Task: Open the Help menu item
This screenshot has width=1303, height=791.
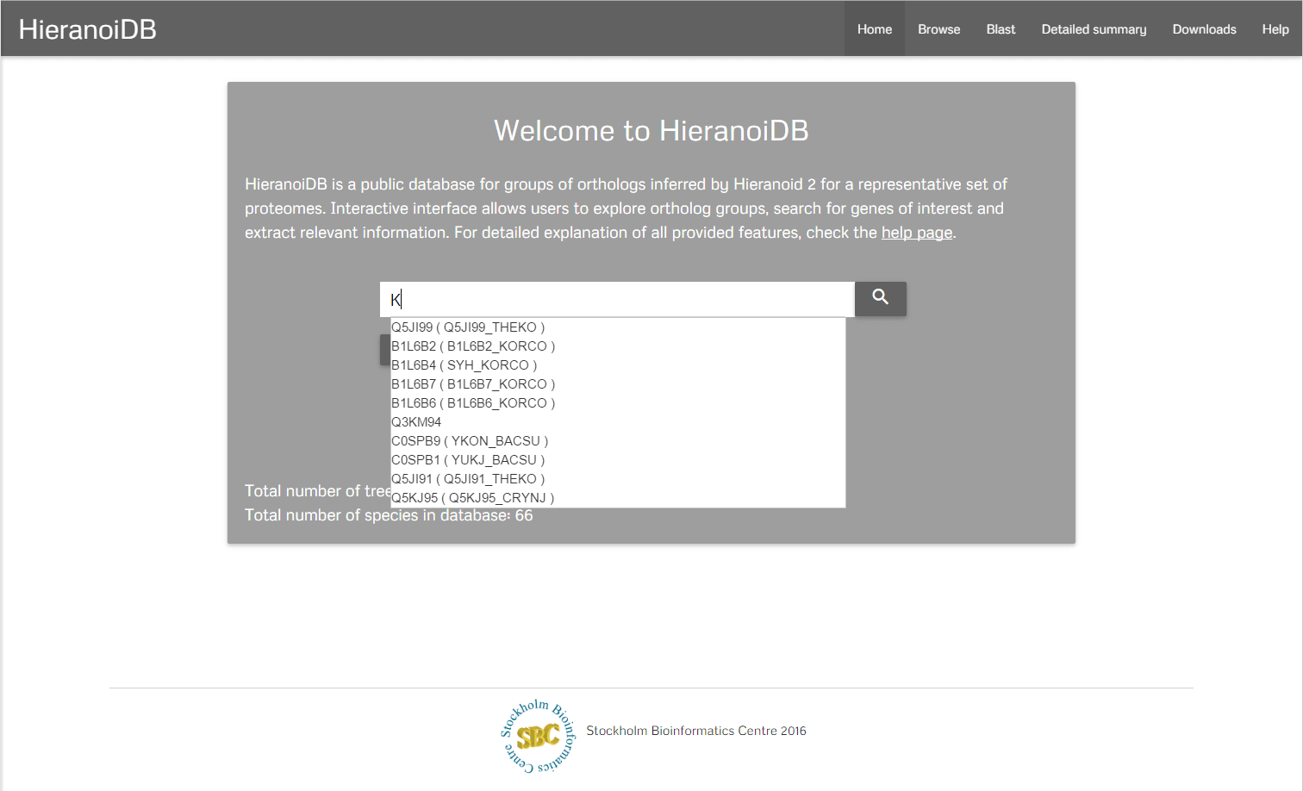Action: (1275, 29)
